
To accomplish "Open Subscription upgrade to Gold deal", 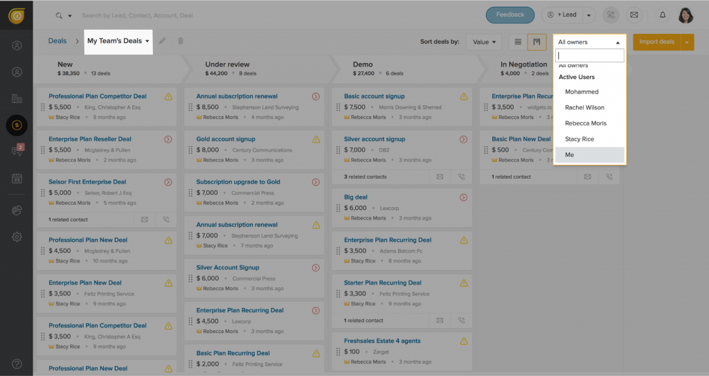I will click(238, 182).
